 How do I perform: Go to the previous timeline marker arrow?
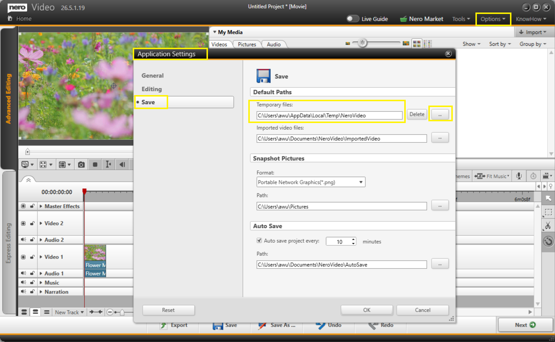coord(538,186)
